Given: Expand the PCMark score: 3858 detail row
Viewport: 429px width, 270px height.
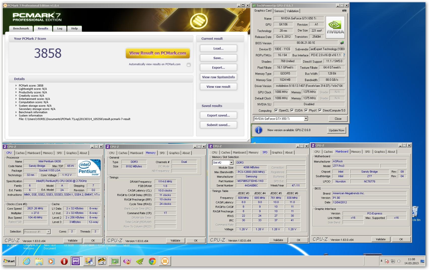Looking at the screenshot, I should click(x=16, y=86).
